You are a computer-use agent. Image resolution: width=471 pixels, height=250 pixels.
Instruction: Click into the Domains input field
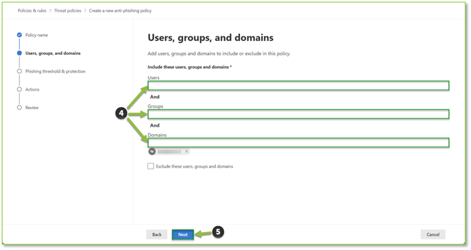[x=298, y=142]
